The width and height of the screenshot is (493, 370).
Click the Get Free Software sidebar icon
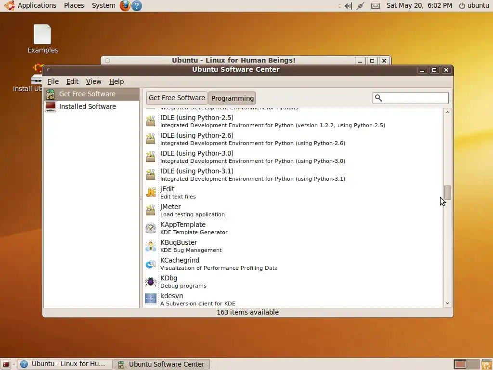50,94
